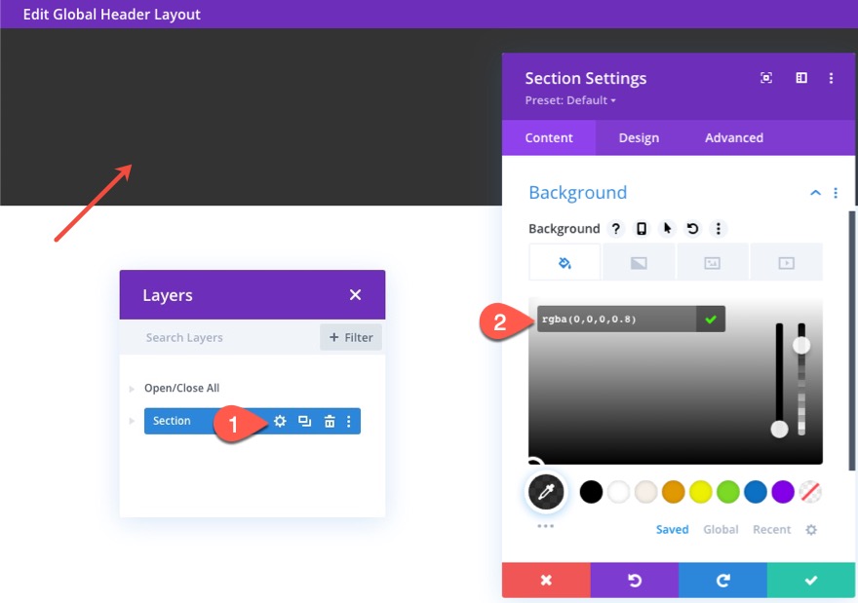Expand Open/Close All layers arrow
The height and width of the screenshot is (603, 858).
pyautogui.click(x=132, y=389)
